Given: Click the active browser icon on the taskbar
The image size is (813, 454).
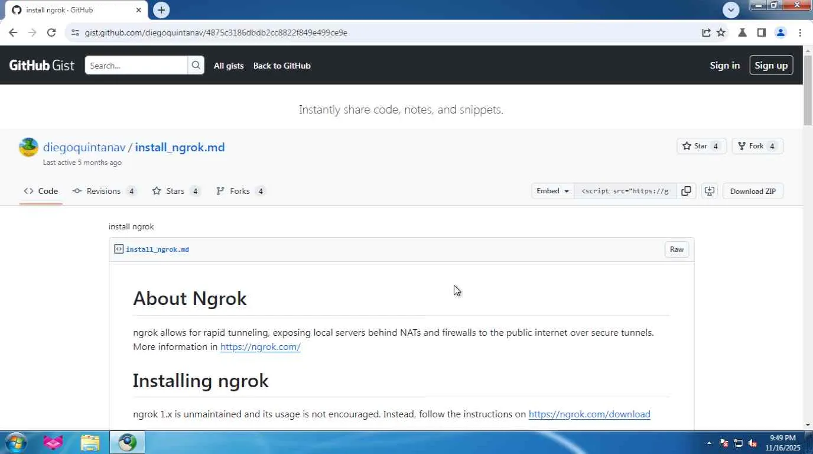Looking at the screenshot, I should [127, 442].
